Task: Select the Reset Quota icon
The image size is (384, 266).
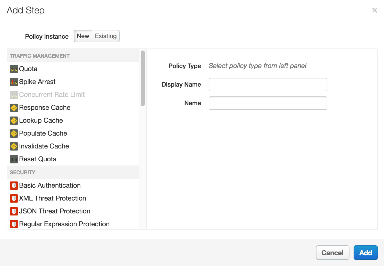Action: (x=14, y=159)
